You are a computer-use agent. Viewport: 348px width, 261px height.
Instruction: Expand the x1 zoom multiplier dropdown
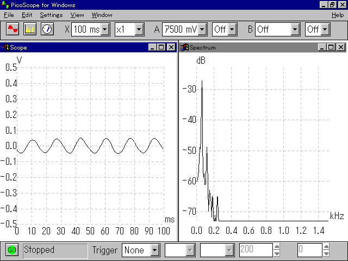[139, 29]
